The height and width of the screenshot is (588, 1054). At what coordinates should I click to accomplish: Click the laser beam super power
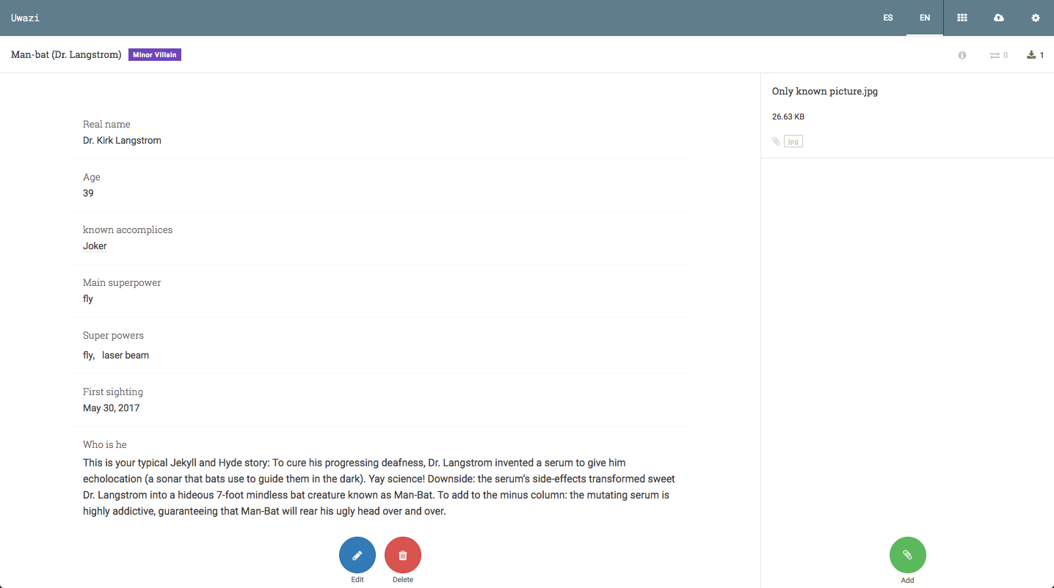[x=126, y=356]
